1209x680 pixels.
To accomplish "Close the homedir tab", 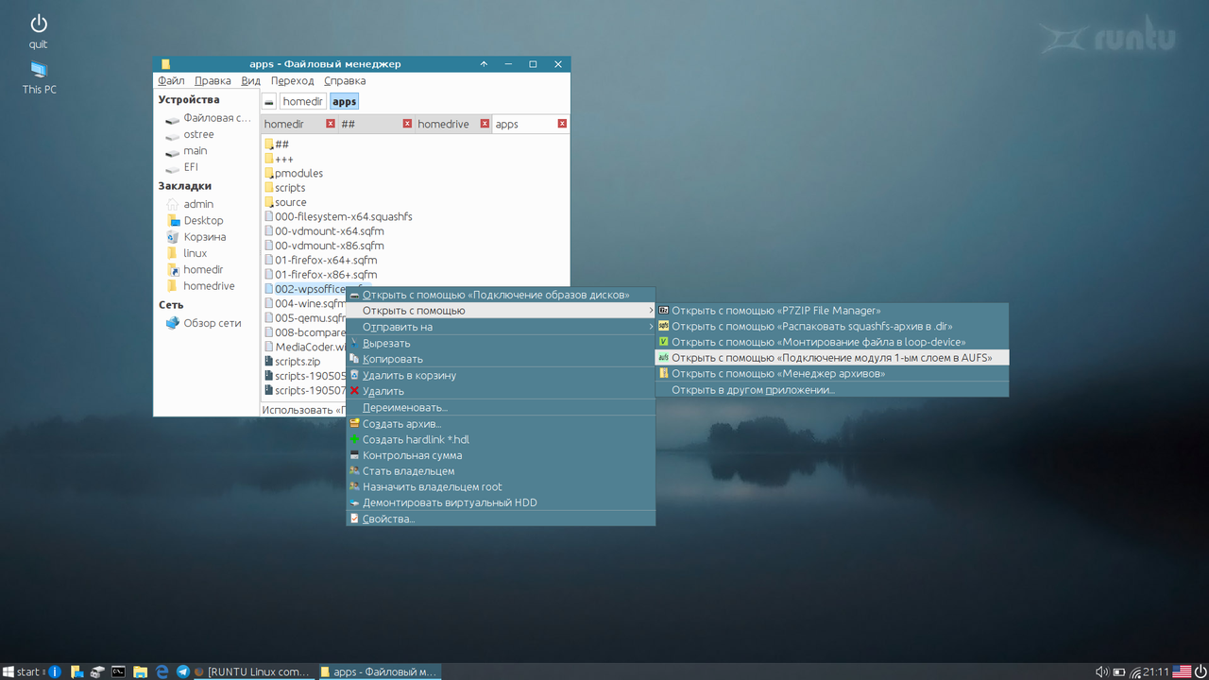I will [331, 124].
